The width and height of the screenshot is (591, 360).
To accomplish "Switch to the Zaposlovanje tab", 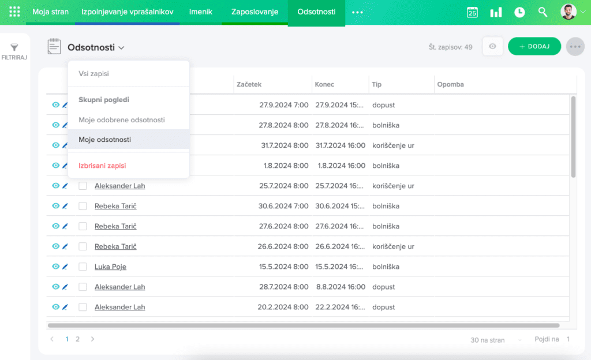I will pos(255,12).
